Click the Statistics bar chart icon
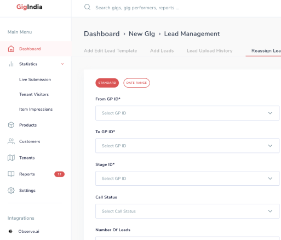Screen dimensions: 281x240 (x=11, y=64)
